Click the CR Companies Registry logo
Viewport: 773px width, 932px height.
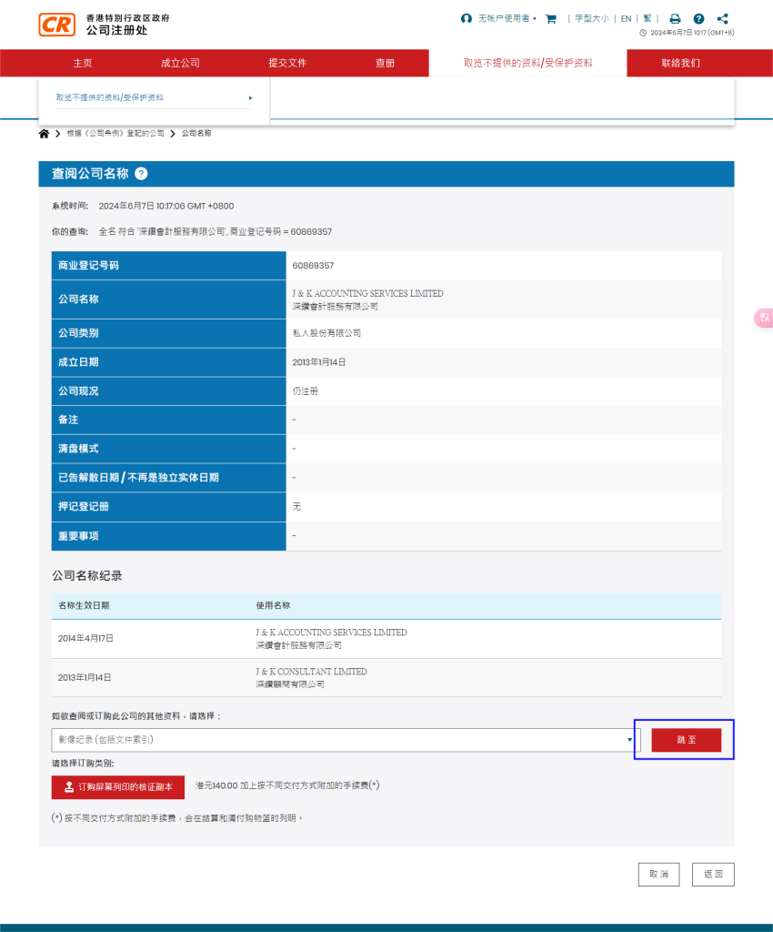click(x=57, y=25)
